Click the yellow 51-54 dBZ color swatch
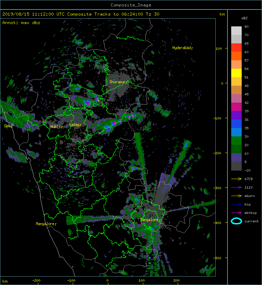 236,73
